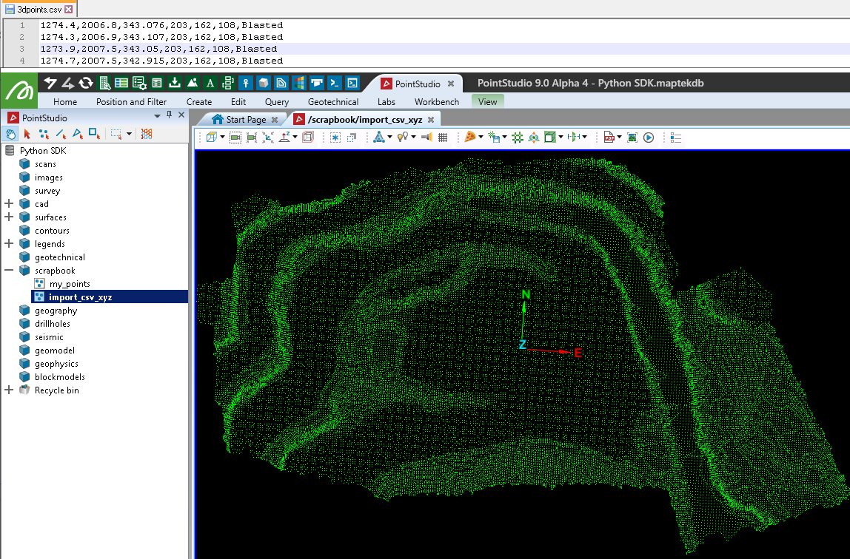850x559 pixels.
Task: Click the N-E-Z axes indicator
Action: click(x=549, y=325)
